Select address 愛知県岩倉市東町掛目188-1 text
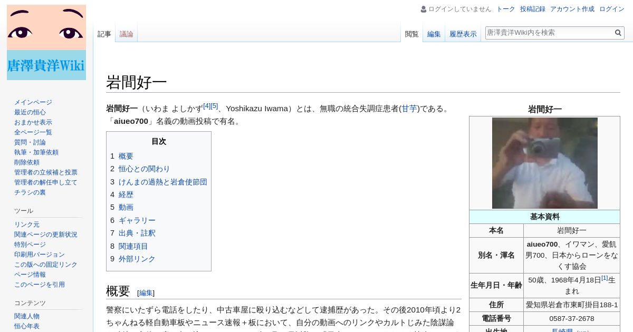 click(x=572, y=305)
